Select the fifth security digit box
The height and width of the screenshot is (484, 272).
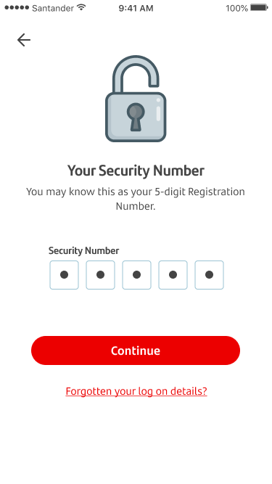click(x=209, y=275)
